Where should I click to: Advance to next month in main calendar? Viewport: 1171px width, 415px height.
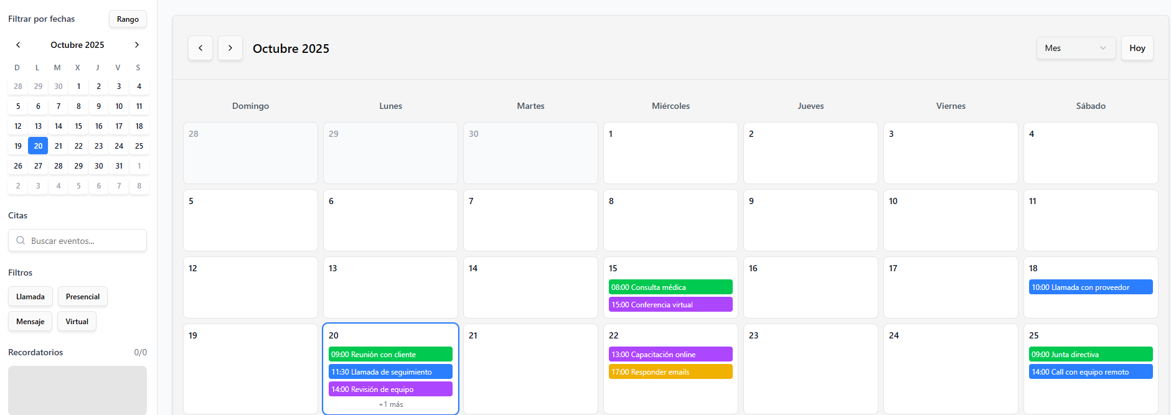click(230, 48)
